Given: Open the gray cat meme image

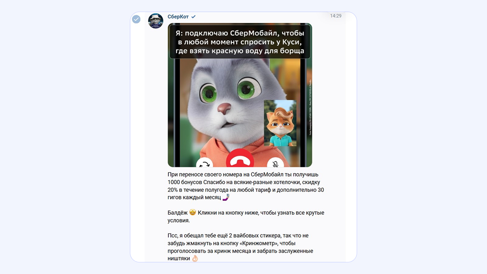Looking at the screenshot, I should [x=240, y=95].
